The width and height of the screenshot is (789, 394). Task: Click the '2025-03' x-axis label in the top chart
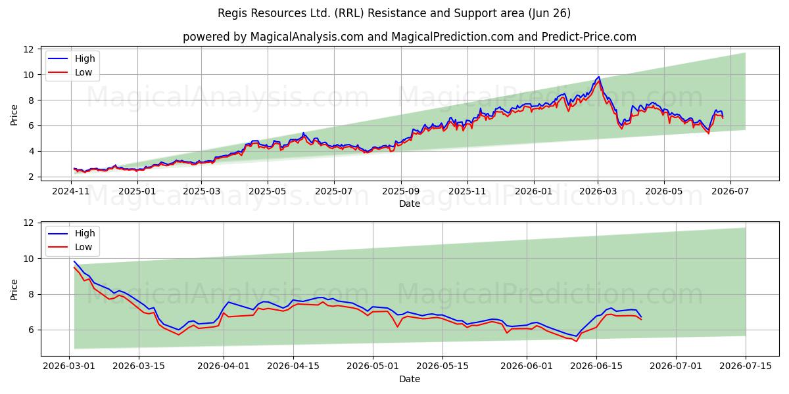point(201,192)
